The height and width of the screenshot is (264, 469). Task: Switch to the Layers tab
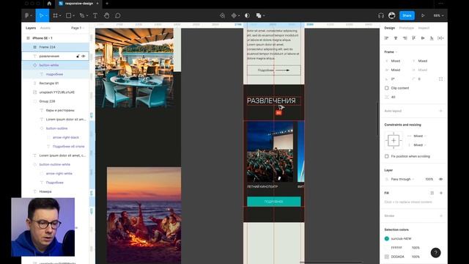tap(31, 28)
